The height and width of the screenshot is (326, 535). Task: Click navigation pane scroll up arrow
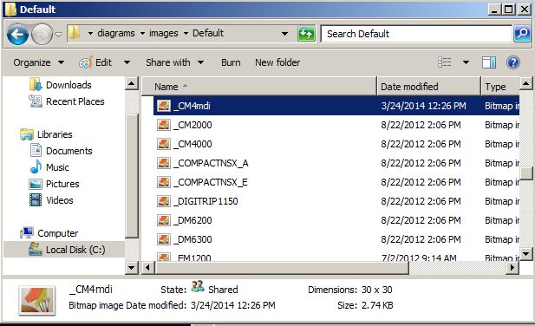click(132, 83)
